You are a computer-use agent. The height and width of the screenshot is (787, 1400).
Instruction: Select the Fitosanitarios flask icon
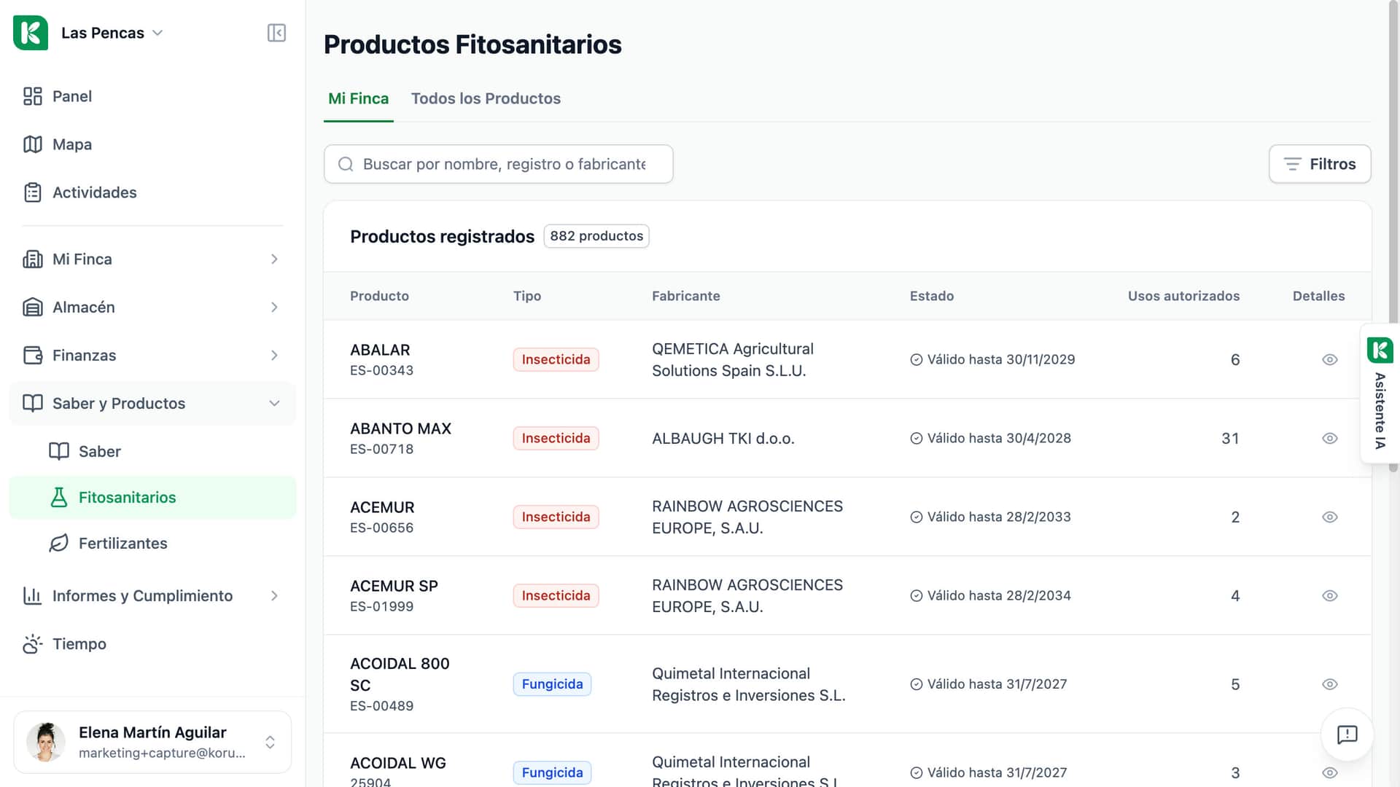59,497
